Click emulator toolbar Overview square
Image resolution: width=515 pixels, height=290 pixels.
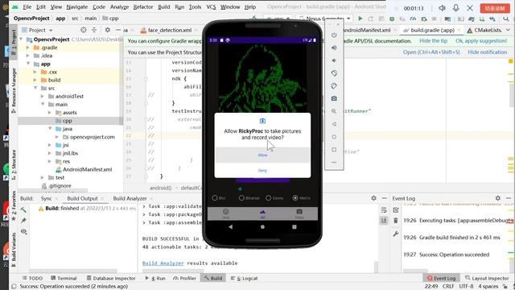tap(334, 150)
